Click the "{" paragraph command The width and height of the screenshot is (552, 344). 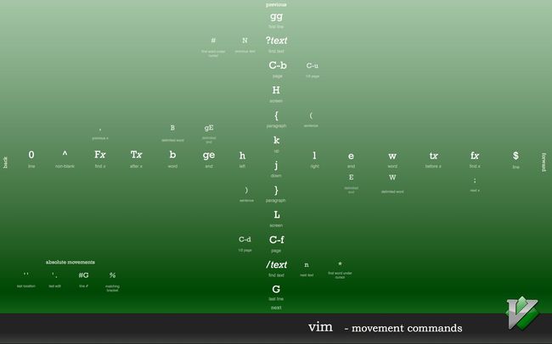[276, 115]
